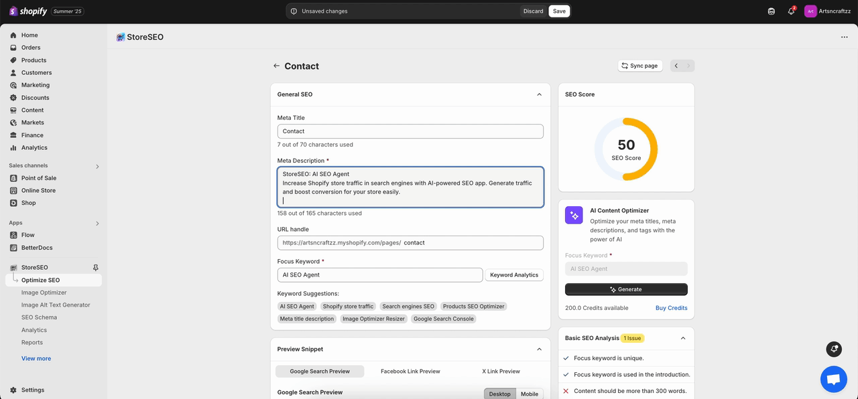Click the Generate button

(x=626, y=289)
